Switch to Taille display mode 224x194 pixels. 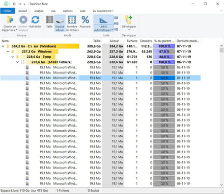pos(49,22)
